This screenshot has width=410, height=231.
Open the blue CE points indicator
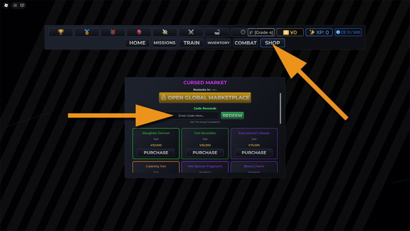[348, 32]
